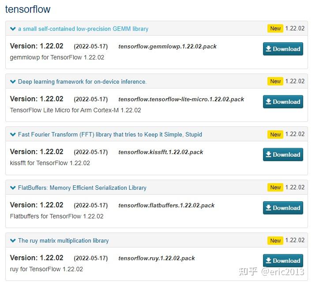312x284 pixels.
Task: Open 'The ruy matrix multiplication library' link
Action: pos(63,240)
